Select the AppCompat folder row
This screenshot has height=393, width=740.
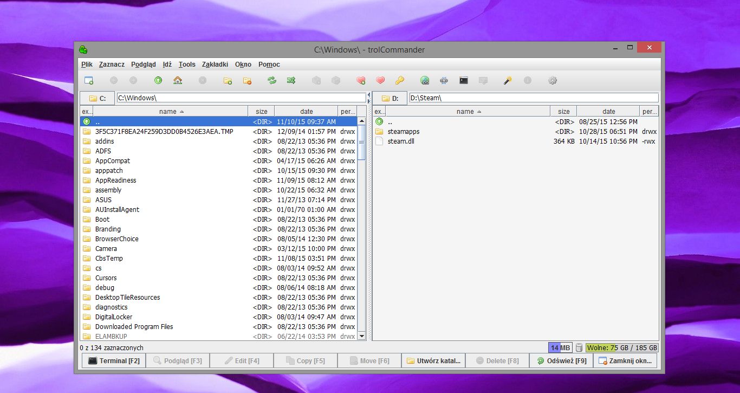(x=219, y=160)
